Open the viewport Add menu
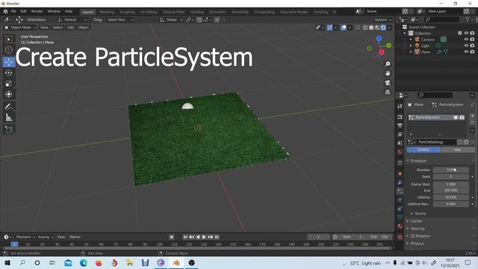Image resolution: width=478 pixels, height=269 pixels. pyautogui.click(x=71, y=28)
